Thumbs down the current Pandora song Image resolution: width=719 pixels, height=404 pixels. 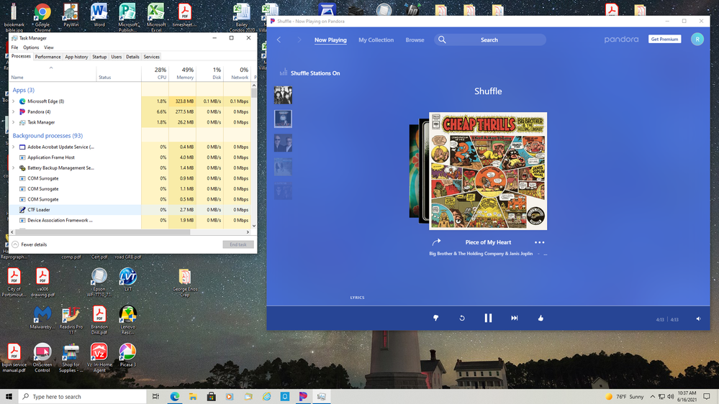[x=435, y=318]
